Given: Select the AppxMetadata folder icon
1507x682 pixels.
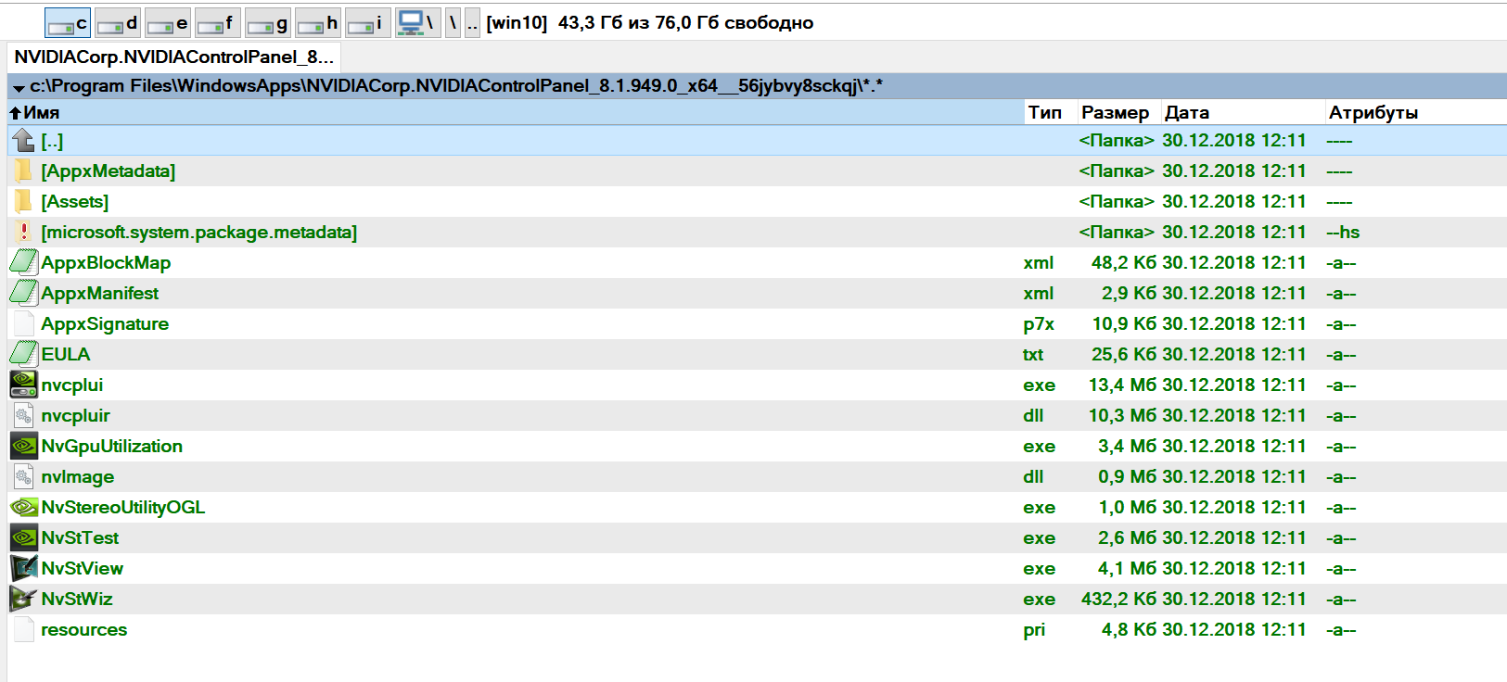Looking at the screenshot, I should [x=23, y=170].
